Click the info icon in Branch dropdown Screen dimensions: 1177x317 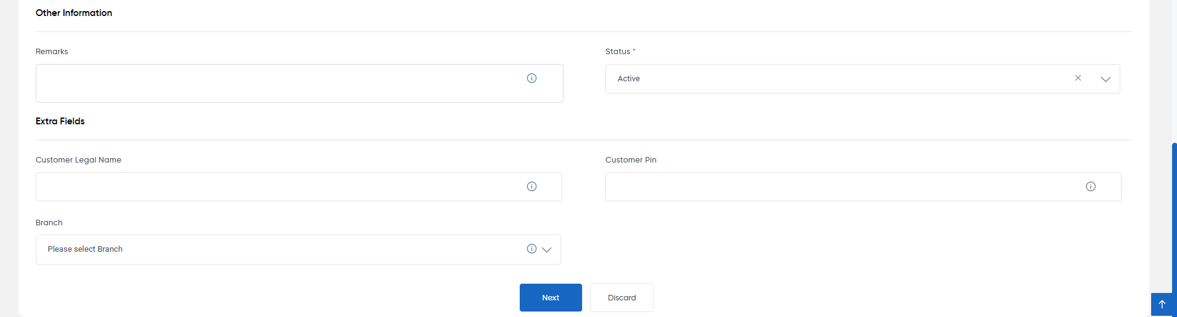pyautogui.click(x=532, y=249)
